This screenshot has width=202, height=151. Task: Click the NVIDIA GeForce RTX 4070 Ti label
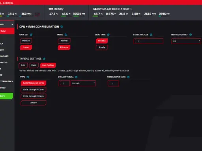tap(115, 9)
